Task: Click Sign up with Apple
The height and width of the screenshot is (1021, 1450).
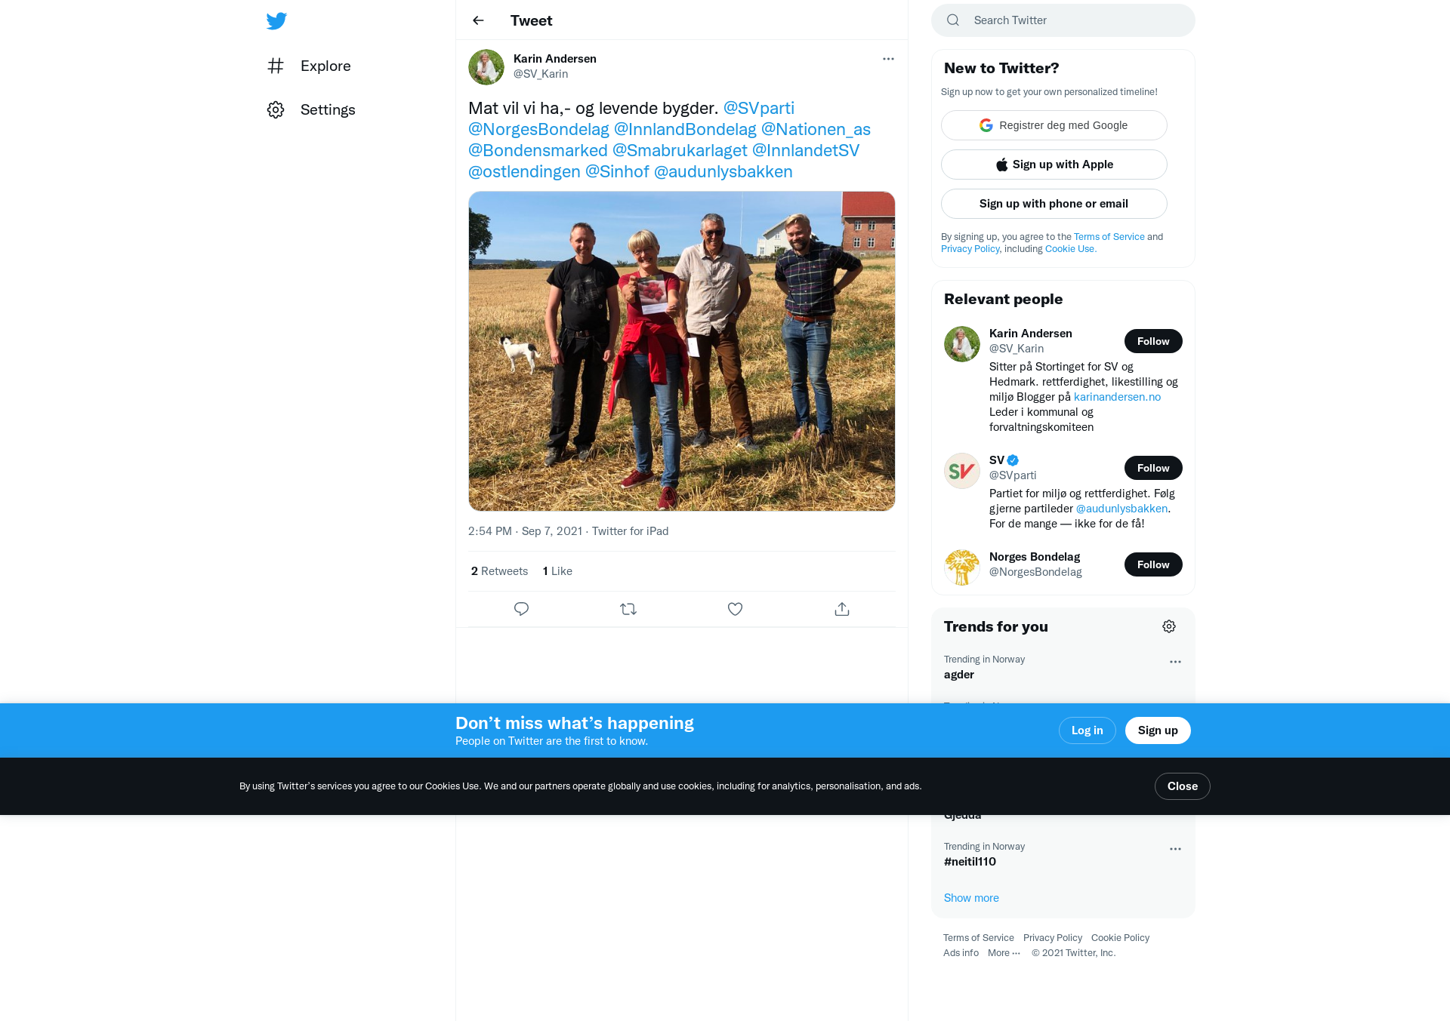Action: point(1054,165)
